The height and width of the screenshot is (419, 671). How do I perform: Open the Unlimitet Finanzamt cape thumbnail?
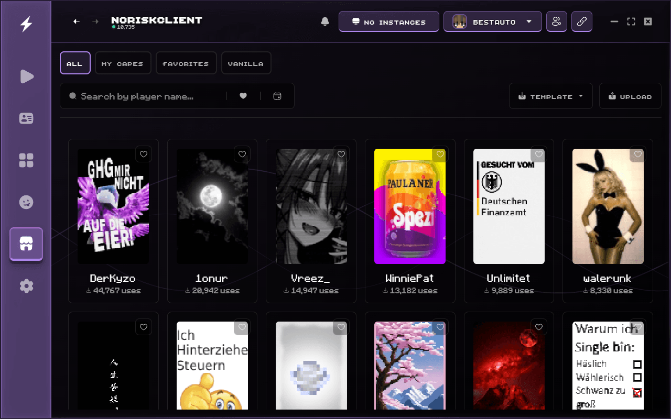tap(509, 206)
